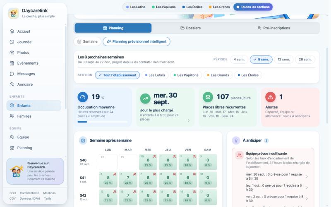
Task: Click Occupation moyenne progress bar
Action: point(103,122)
